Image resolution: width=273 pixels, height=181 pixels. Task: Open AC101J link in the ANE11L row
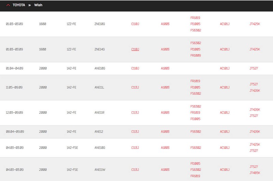click(x=225, y=87)
